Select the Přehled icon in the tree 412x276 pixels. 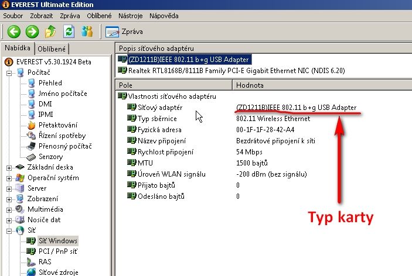click(31, 83)
